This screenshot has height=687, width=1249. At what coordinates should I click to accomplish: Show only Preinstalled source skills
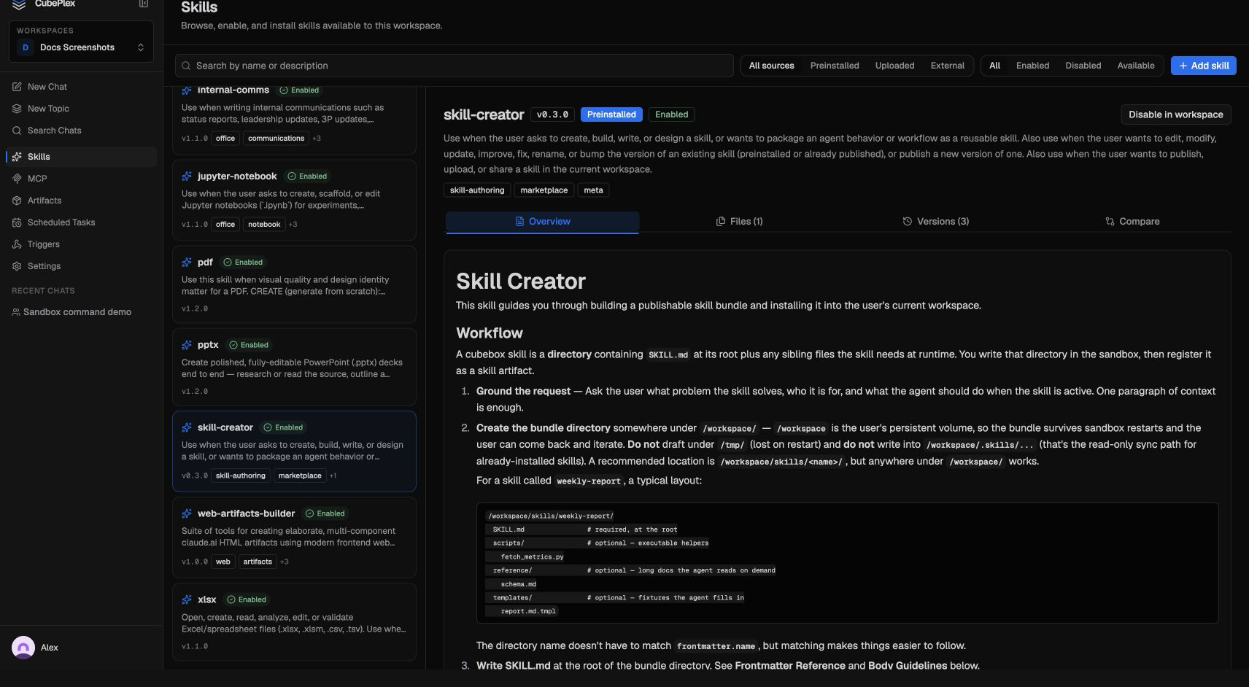coord(835,66)
